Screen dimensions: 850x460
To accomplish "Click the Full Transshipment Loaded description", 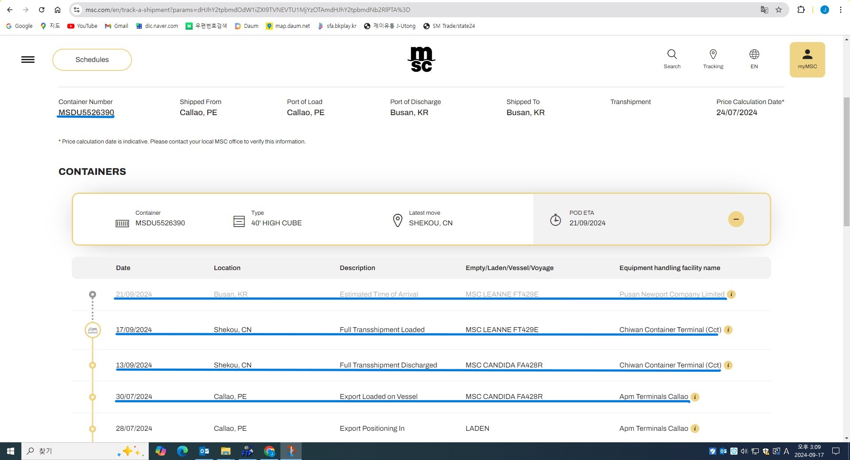I will pos(382,330).
